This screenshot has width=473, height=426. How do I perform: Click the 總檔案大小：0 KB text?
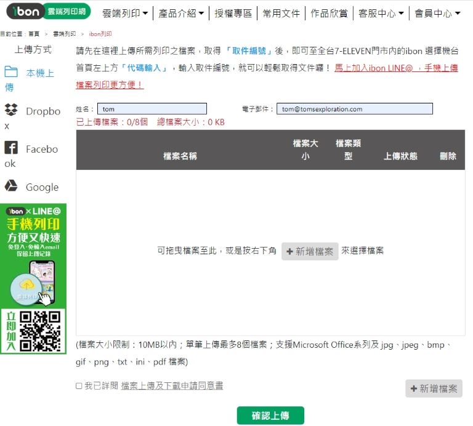pyautogui.click(x=191, y=122)
